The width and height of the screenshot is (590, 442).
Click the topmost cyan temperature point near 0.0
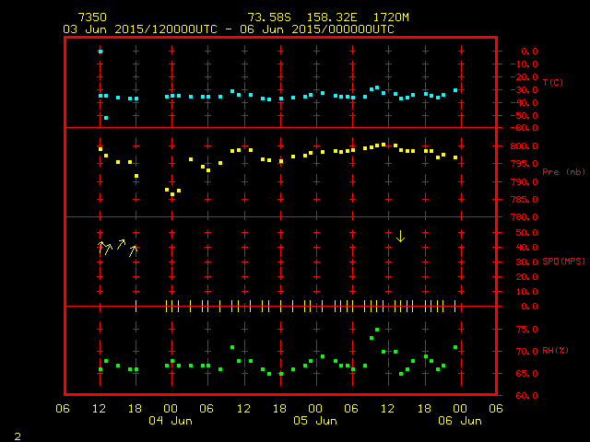pyautogui.click(x=100, y=52)
